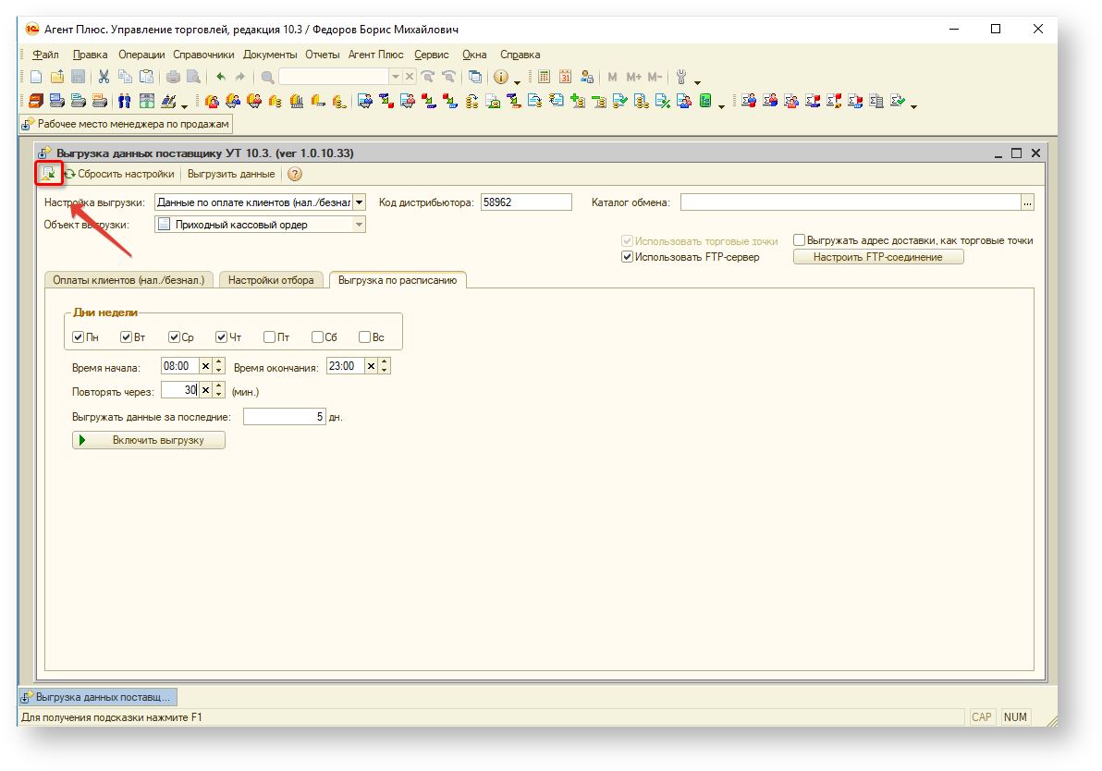The height and width of the screenshot is (771, 1102).
Task: Open the Файл menu
Action: [x=45, y=55]
